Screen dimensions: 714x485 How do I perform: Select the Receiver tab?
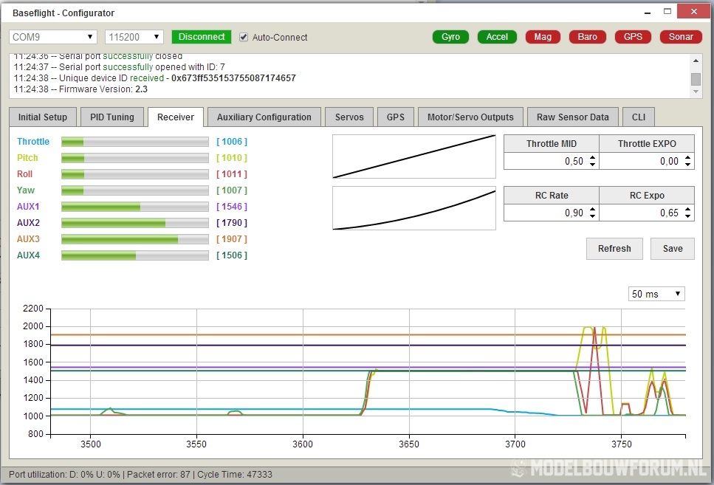pos(176,117)
